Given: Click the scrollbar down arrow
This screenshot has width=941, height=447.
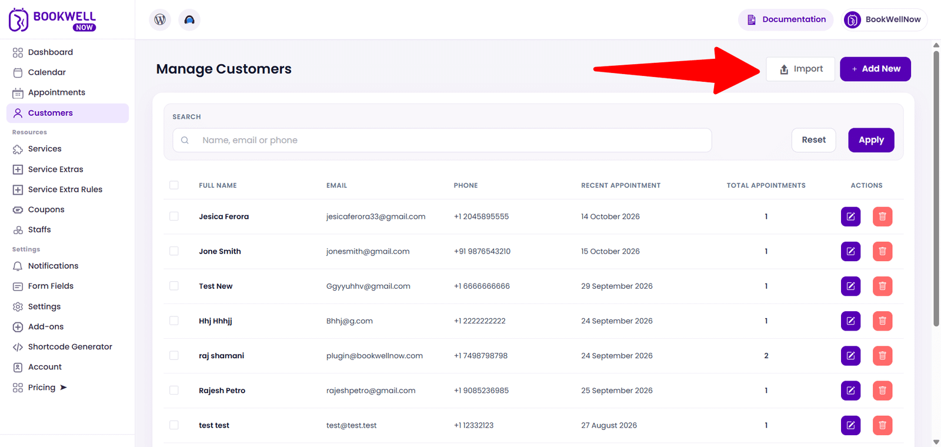Looking at the screenshot, I should (936, 442).
